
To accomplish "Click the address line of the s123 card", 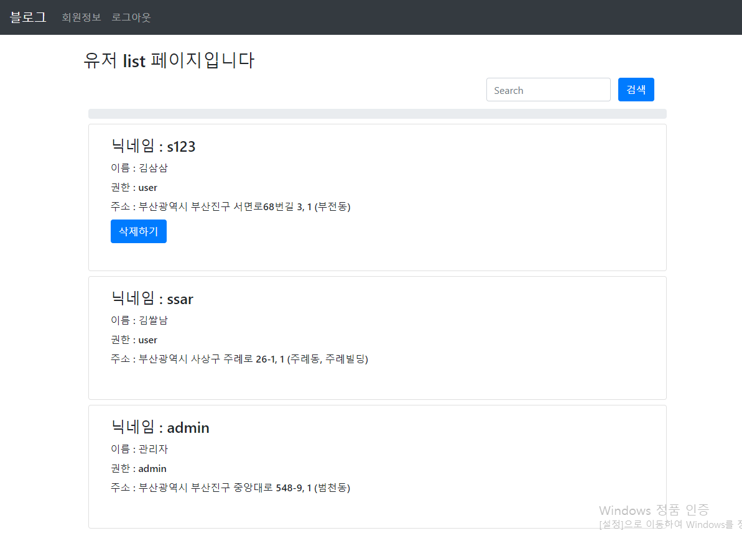I will [x=231, y=206].
